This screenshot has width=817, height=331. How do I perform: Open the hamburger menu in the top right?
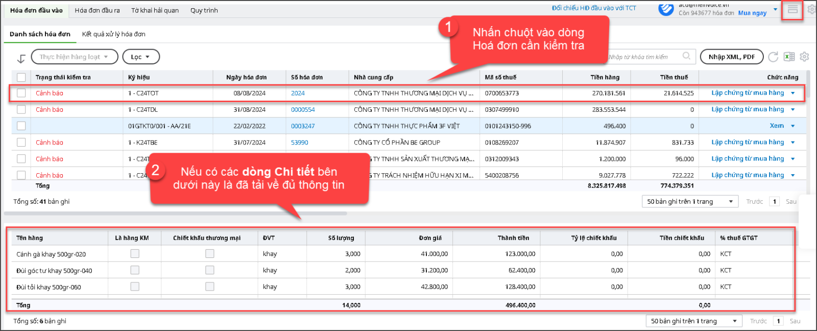tap(792, 10)
